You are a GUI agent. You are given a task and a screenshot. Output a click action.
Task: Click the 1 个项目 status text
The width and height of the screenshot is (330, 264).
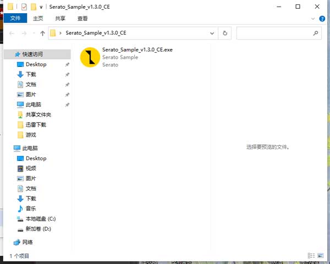19,256
